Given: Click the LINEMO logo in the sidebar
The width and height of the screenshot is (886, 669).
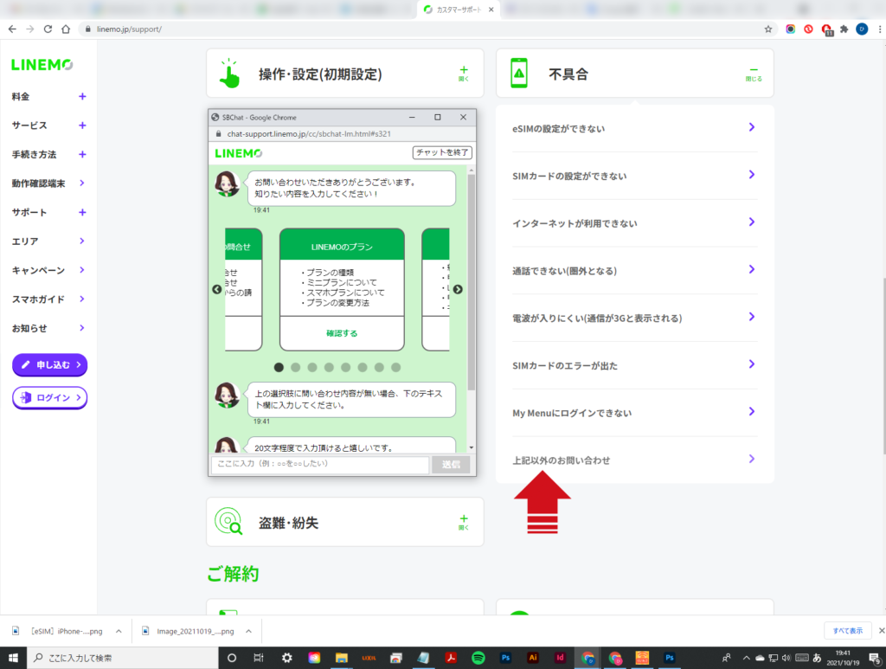Looking at the screenshot, I should (42, 65).
